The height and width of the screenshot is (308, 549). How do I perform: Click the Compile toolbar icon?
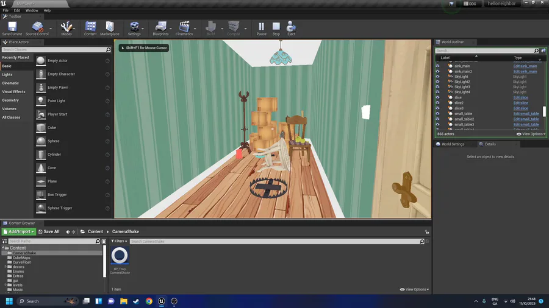[x=234, y=29]
